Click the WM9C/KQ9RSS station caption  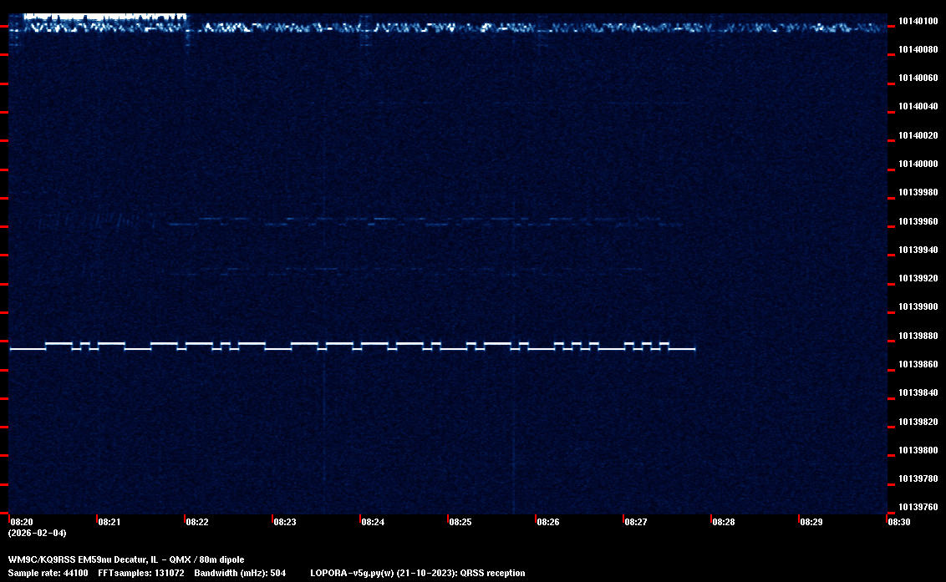126,559
